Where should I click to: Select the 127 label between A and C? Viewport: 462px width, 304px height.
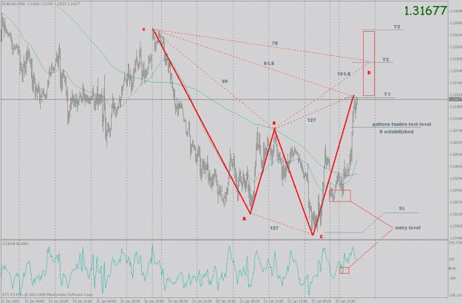[x=274, y=228]
